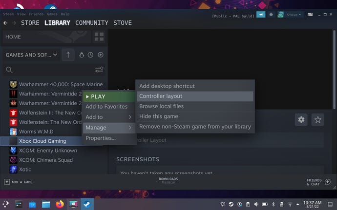Choose Add desktop shortcut

click(195, 86)
